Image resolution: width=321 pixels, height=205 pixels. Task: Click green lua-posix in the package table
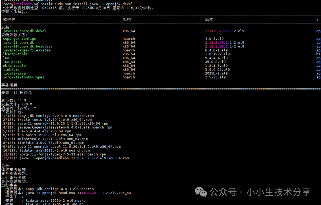(x=12, y=62)
